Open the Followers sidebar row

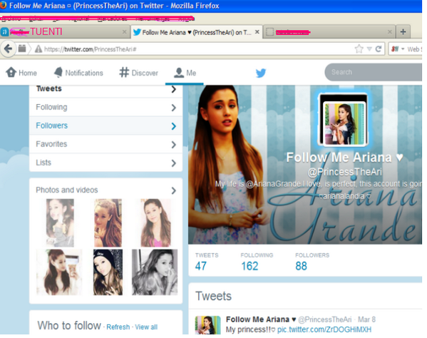click(x=106, y=126)
